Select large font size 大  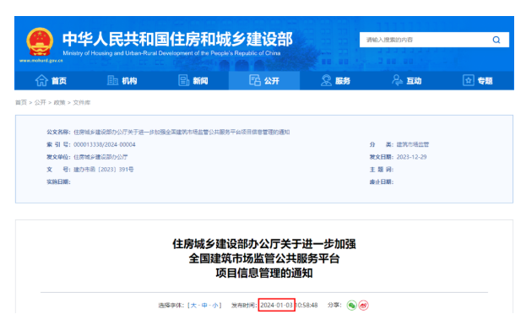click(193, 306)
